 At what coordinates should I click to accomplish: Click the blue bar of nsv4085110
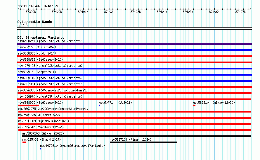coord(134,81)
